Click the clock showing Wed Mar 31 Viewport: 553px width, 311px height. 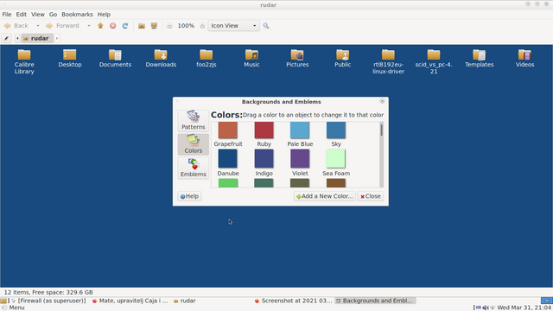pos(524,308)
